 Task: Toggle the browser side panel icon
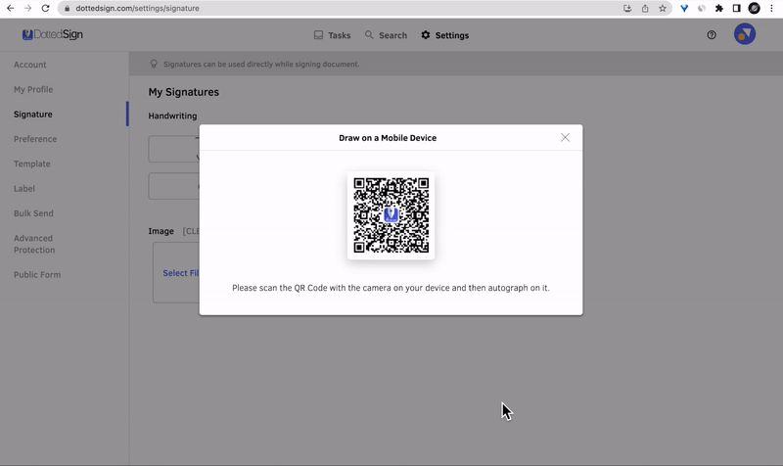pyautogui.click(x=737, y=8)
